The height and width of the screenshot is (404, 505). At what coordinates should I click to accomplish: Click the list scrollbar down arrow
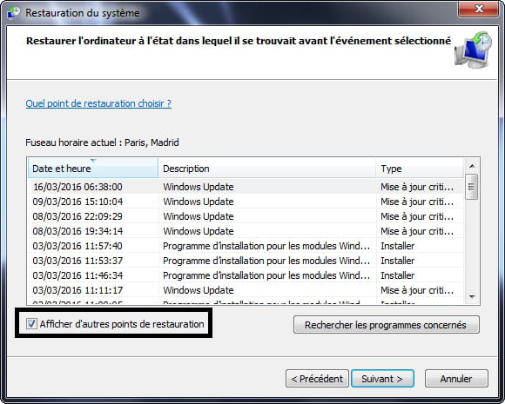point(472,296)
